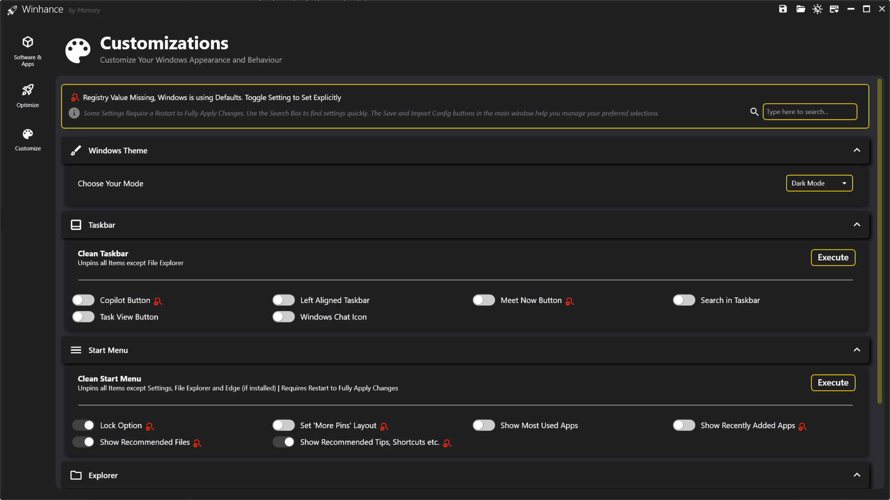Collapse the Taskbar section chevron
Viewport: 890px width, 500px height.
click(857, 225)
